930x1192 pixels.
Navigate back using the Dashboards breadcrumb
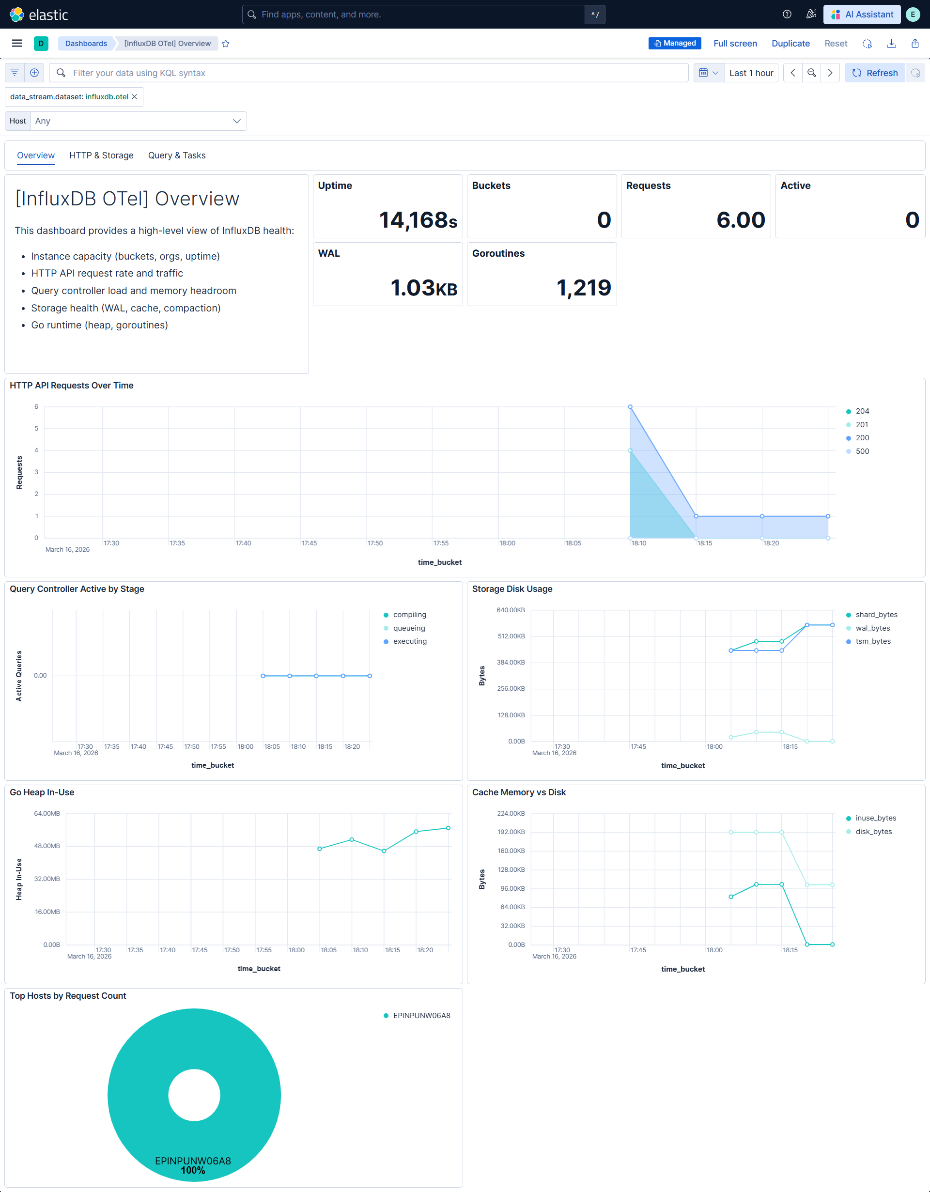tap(85, 44)
